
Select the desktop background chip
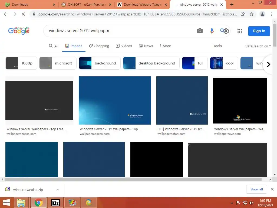[x=151, y=63]
